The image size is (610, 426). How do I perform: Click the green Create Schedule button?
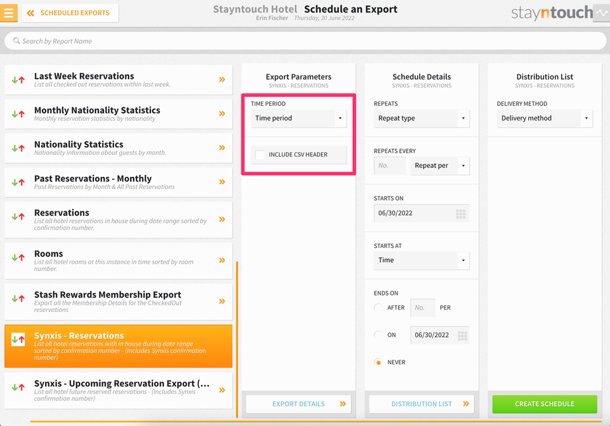(x=544, y=404)
